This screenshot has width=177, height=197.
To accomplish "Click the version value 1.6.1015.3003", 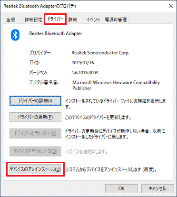I will pos(85,73).
